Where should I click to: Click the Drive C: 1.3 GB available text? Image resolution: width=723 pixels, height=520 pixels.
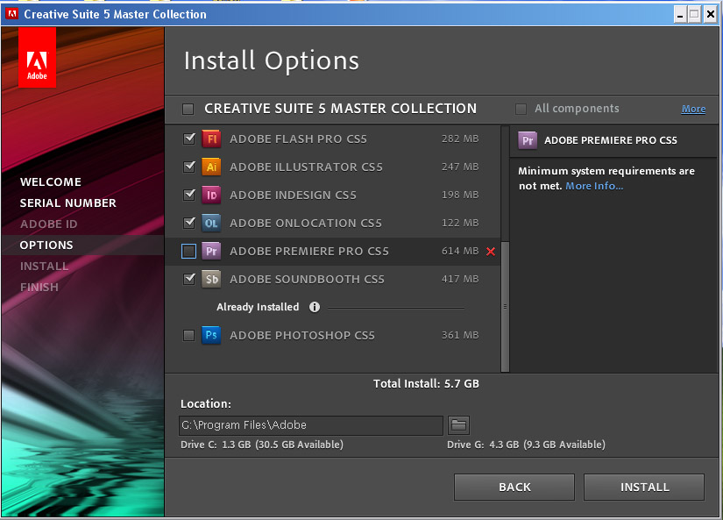pos(262,445)
